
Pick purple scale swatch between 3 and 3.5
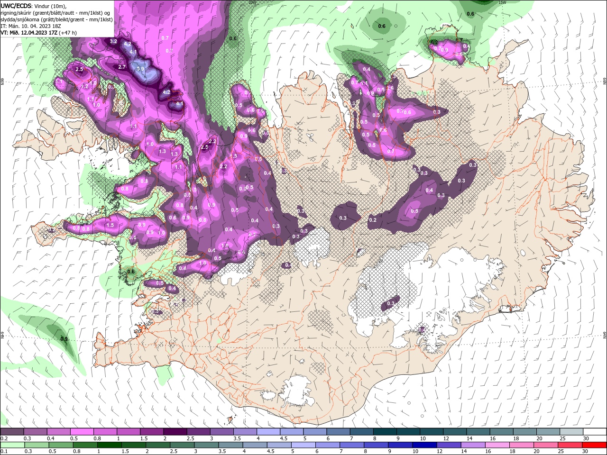(x=221, y=432)
